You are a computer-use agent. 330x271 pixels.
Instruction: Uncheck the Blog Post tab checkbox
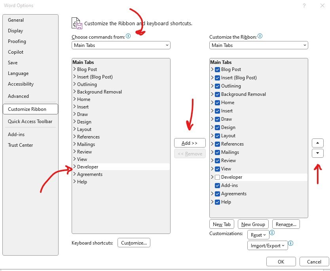pyautogui.click(x=217, y=69)
